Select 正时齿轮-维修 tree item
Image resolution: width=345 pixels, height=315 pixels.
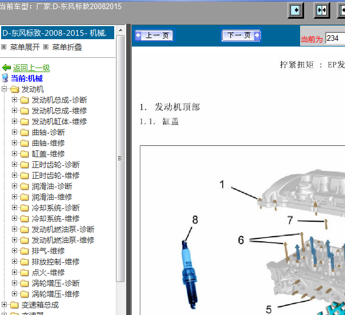tap(56, 175)
